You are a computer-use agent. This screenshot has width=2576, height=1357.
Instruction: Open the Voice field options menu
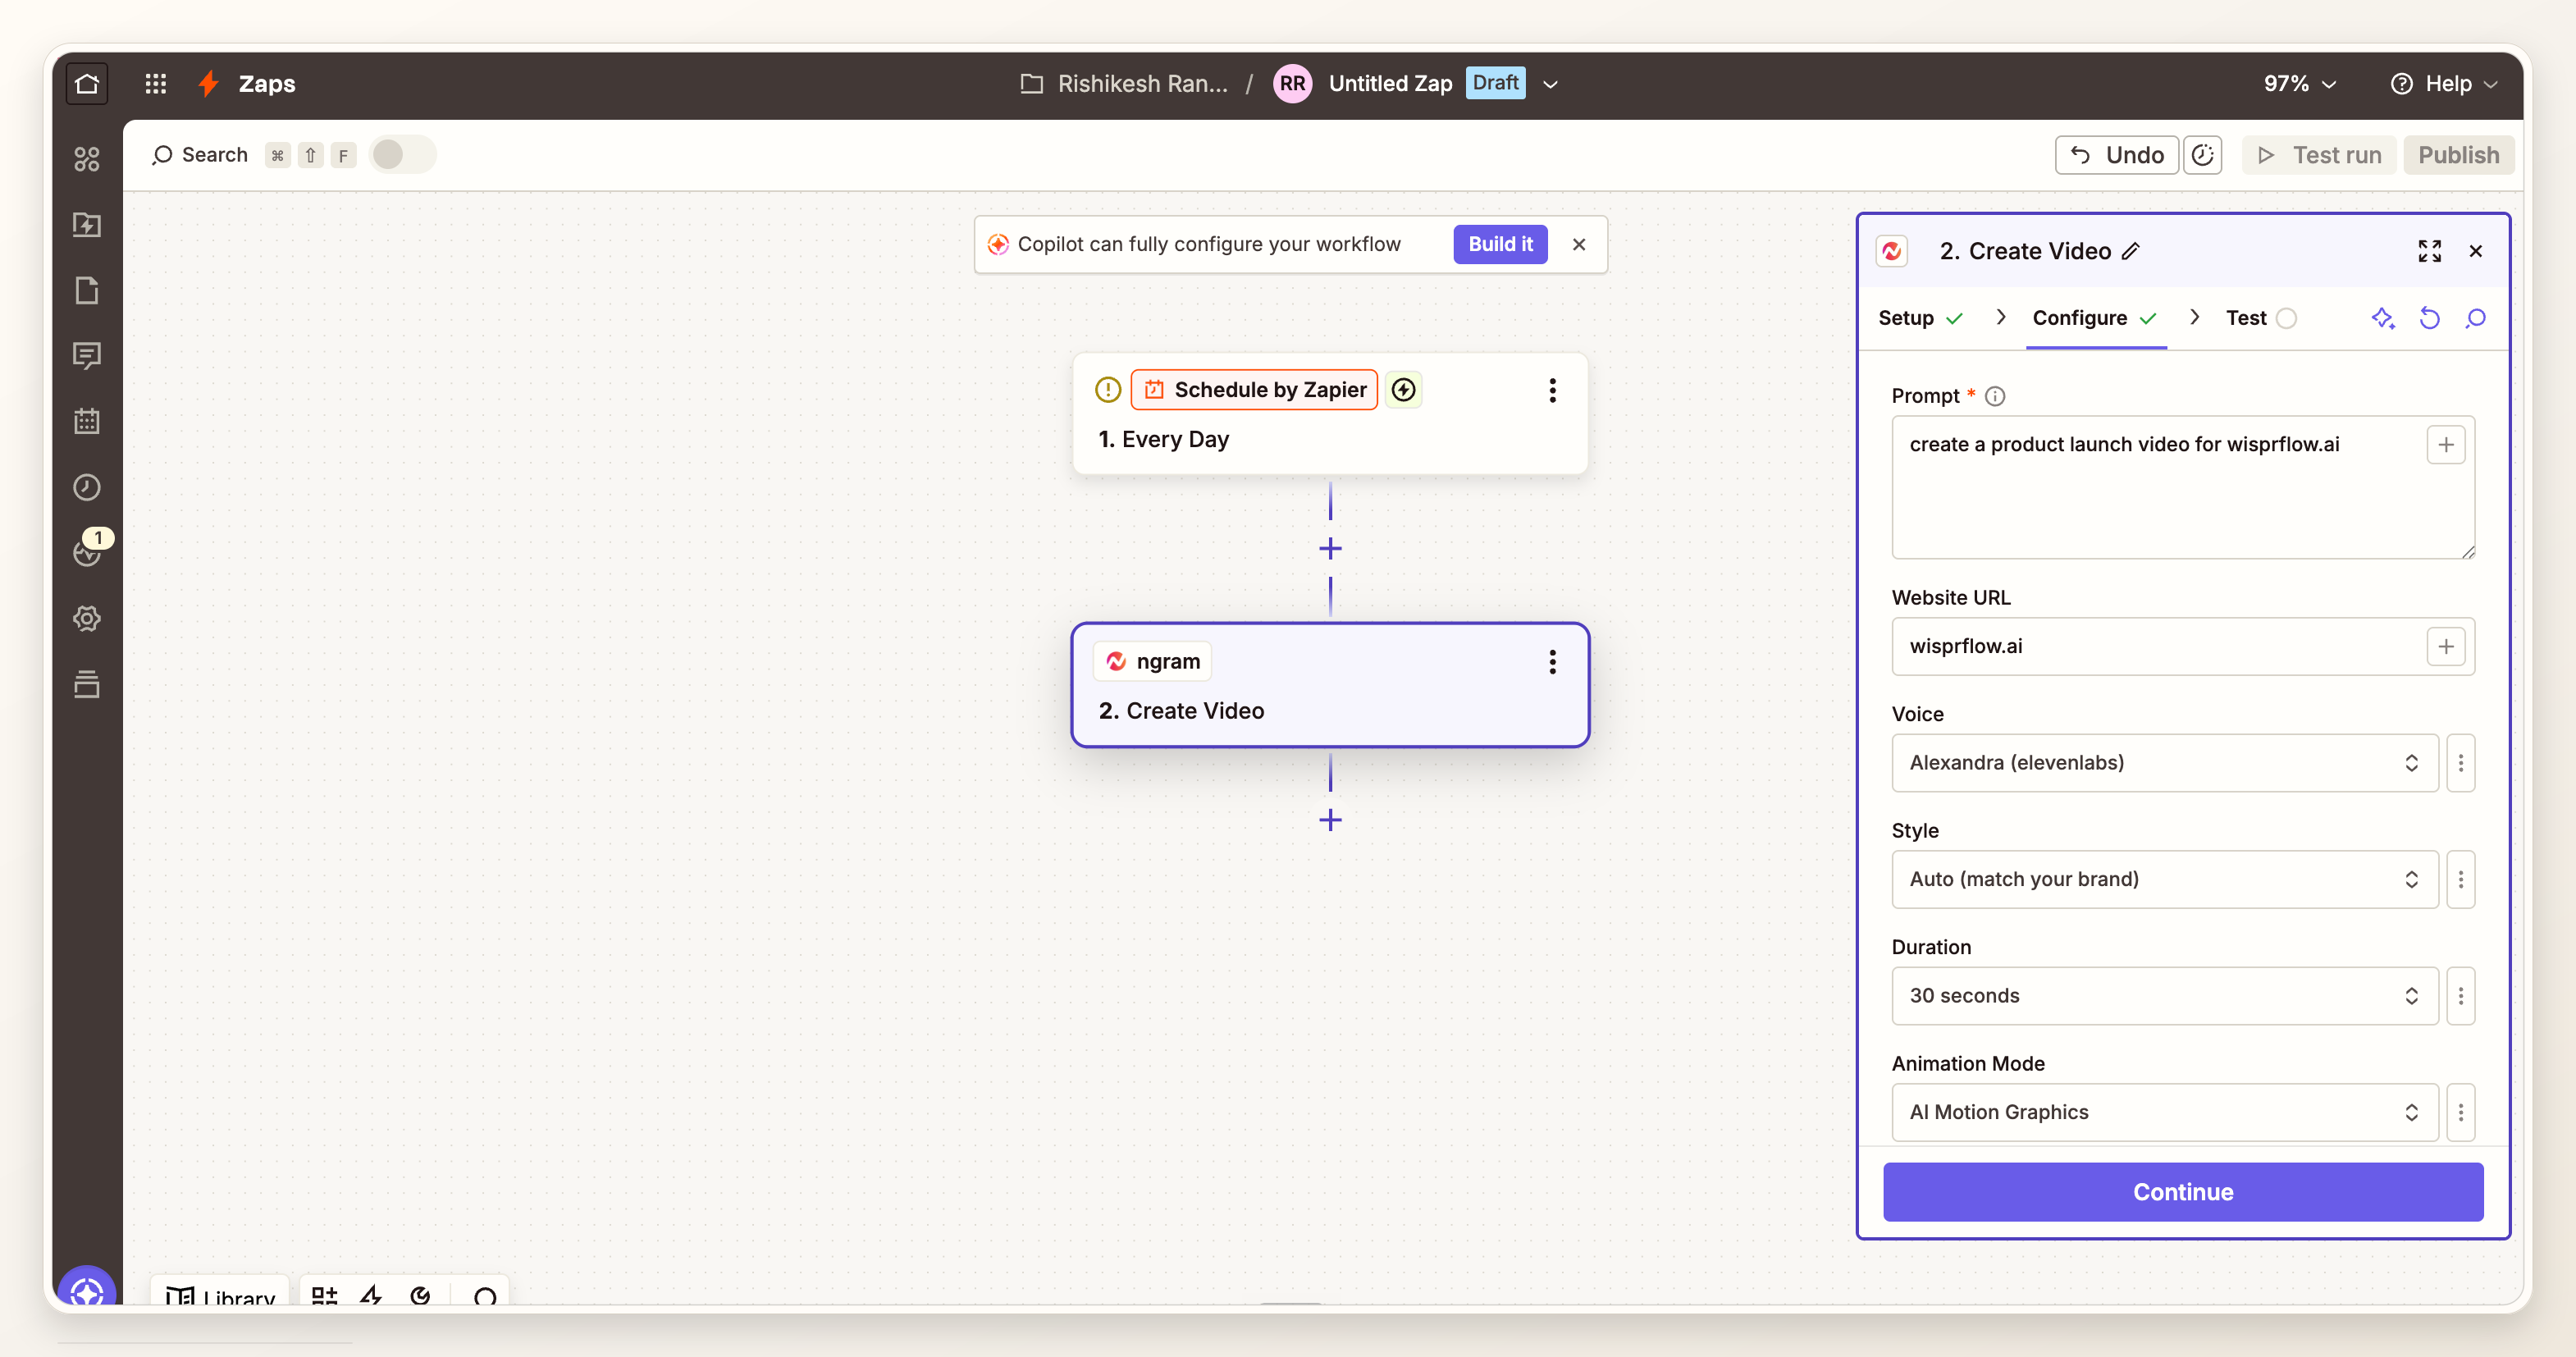coord(2460,763)
